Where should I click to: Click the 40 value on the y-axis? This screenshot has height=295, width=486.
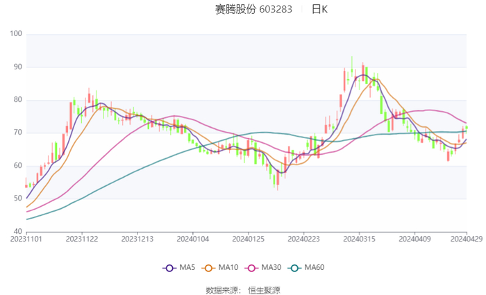point(17,231)
